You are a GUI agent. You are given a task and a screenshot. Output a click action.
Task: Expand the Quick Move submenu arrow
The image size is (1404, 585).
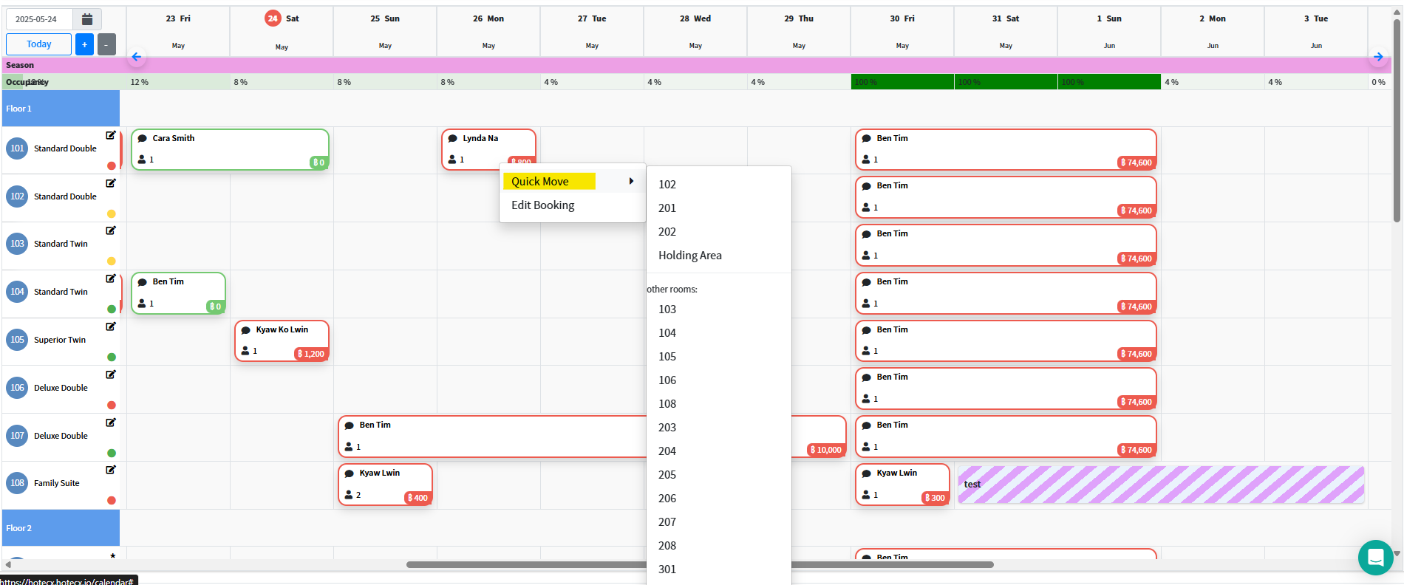[x=631, y=181]
